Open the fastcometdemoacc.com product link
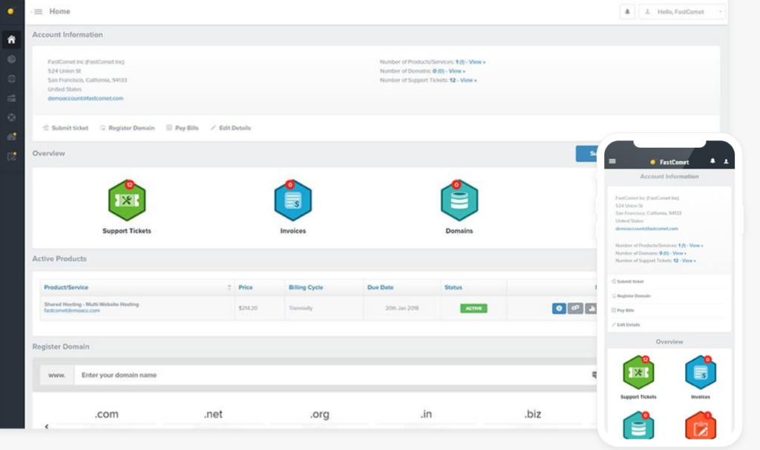This screenshot has width=760, height=450. coord(72,311)
